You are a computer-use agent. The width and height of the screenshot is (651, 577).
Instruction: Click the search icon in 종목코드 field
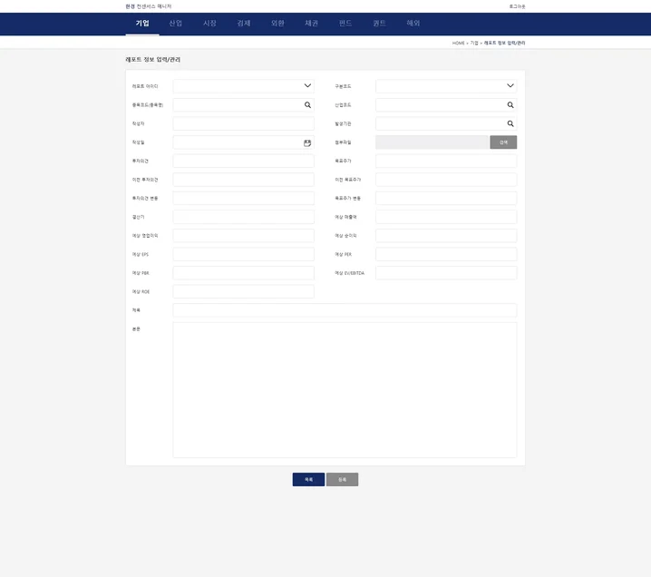(307, 105)
